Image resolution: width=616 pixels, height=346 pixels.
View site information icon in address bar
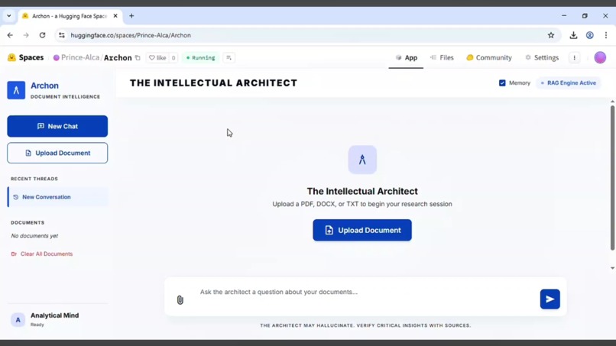tap(62, 35)
